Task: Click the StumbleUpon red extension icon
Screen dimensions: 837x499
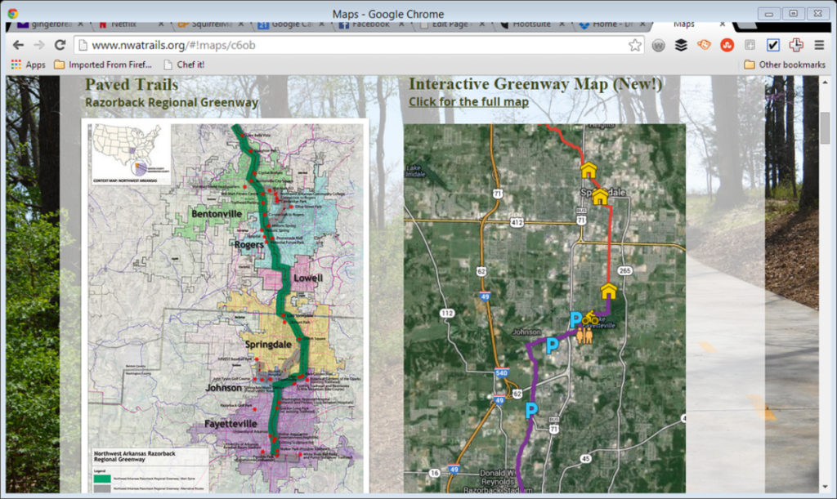Action: [x=727, y=45]
